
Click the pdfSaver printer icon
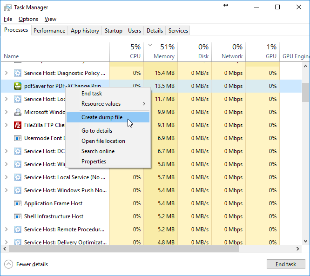(18, 86)
